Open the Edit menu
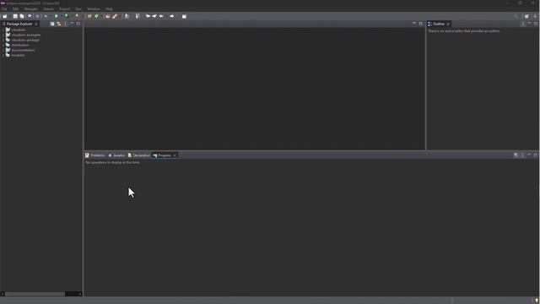Screen dimensions: 540x304 15,9
